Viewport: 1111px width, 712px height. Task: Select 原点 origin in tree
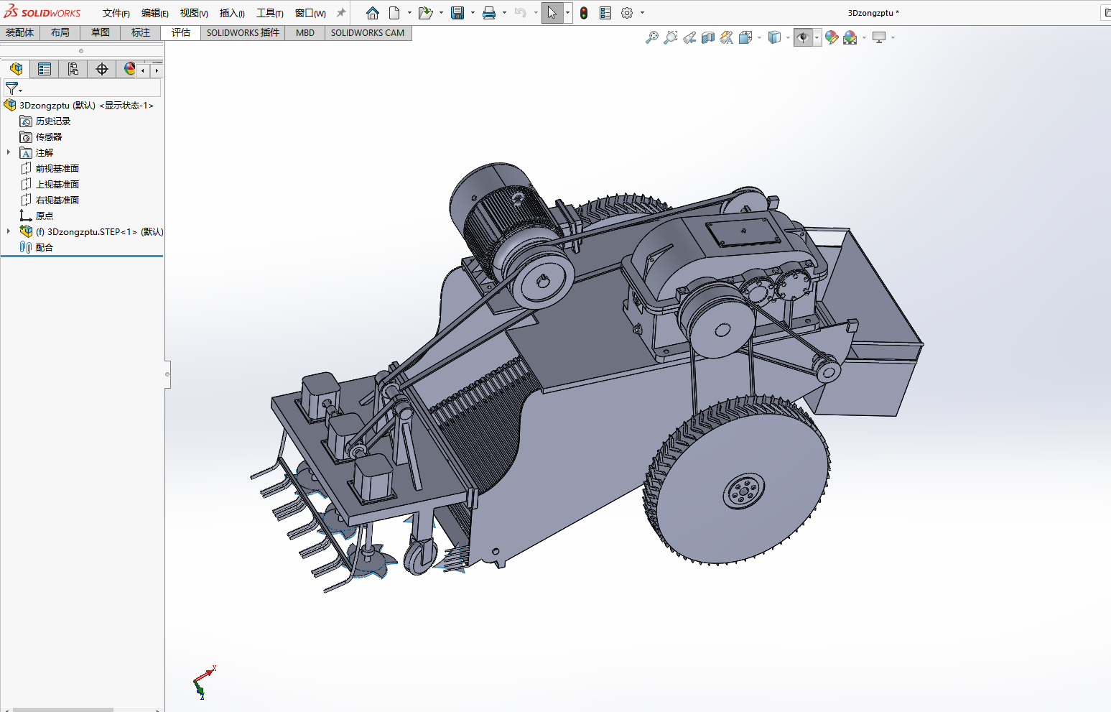45,216
